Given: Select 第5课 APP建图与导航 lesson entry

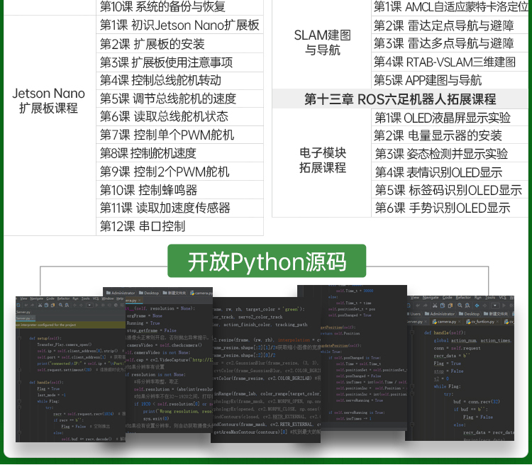Looking at the screenshot, I should [x=427, y=80].
